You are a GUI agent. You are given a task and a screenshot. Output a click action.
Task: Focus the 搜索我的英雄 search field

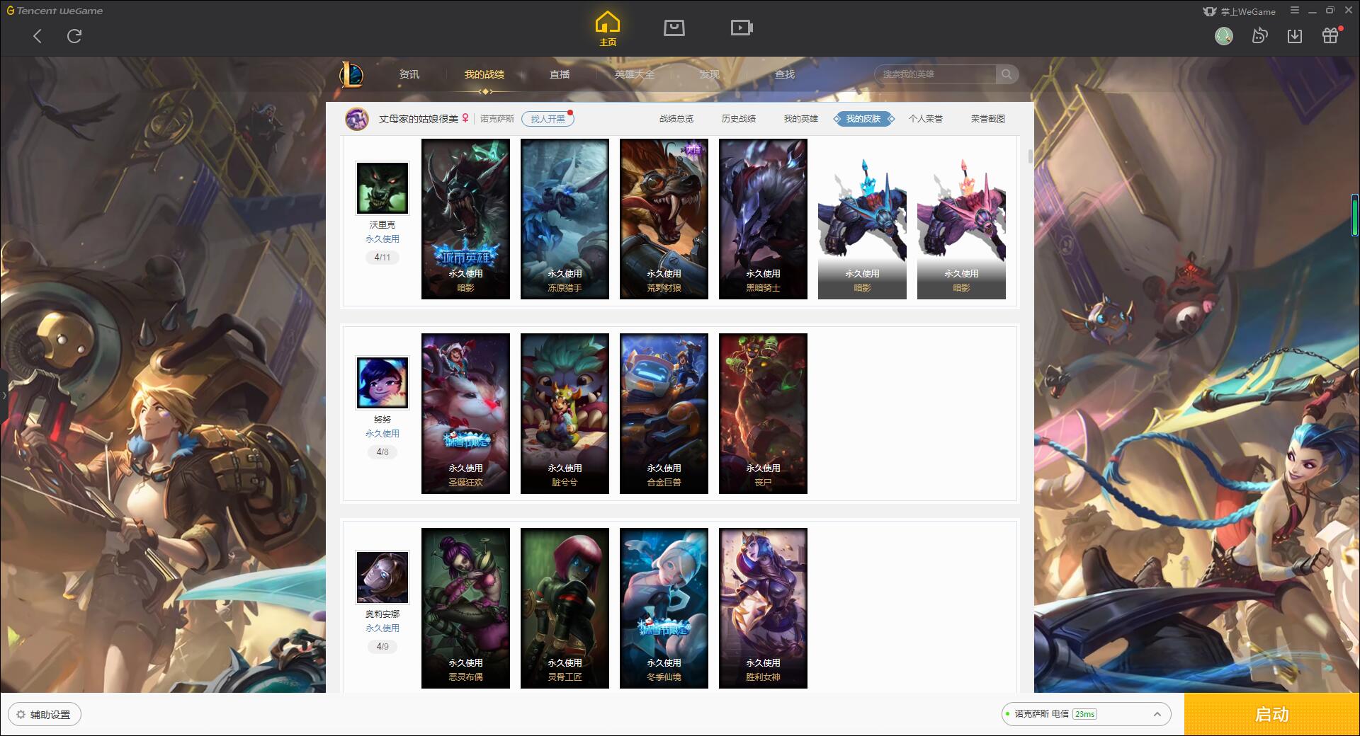coord(935,74)
